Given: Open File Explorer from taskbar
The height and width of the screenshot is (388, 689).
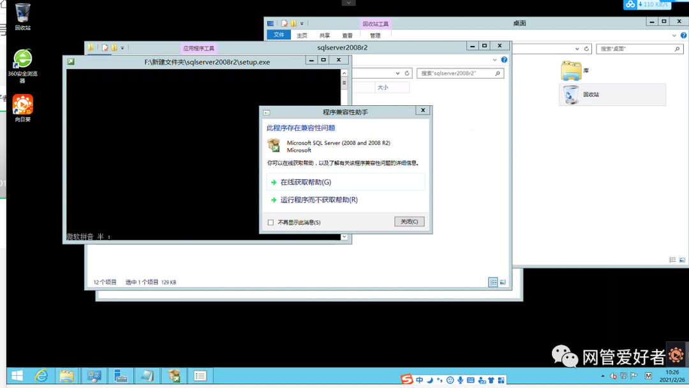Looking at the screenshot, I should [66, 376].
